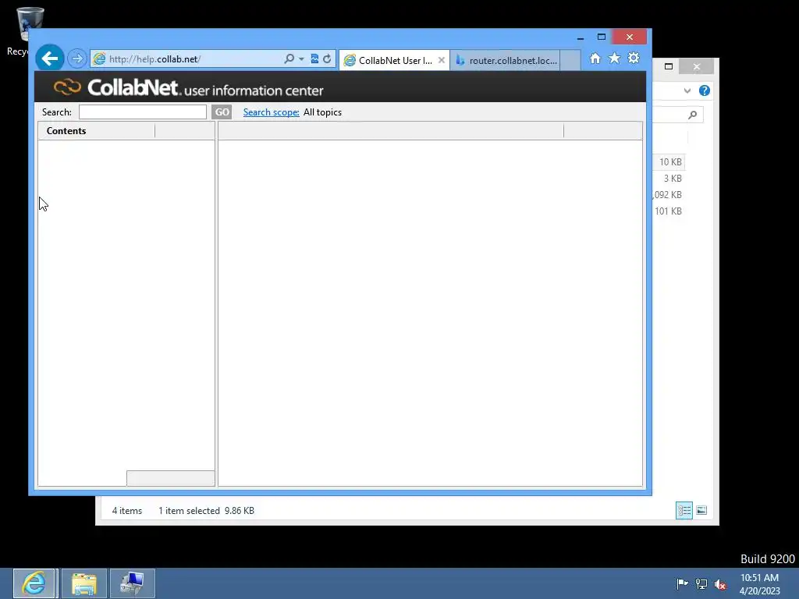Open the network tray icon

tap(701, 583)
